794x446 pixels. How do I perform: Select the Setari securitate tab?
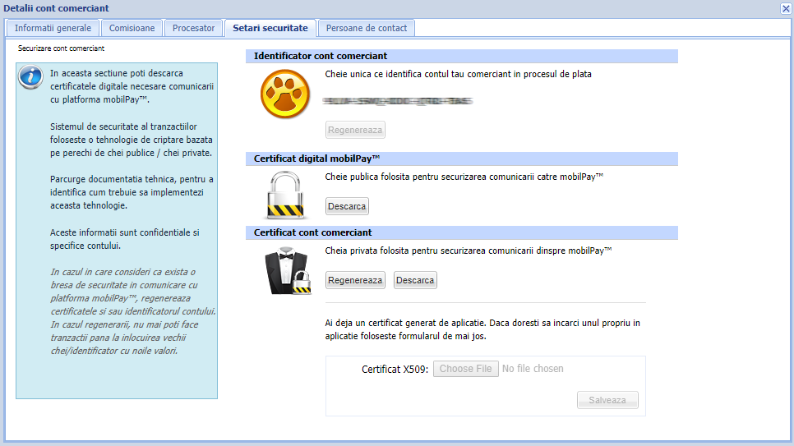pos(270,28)
